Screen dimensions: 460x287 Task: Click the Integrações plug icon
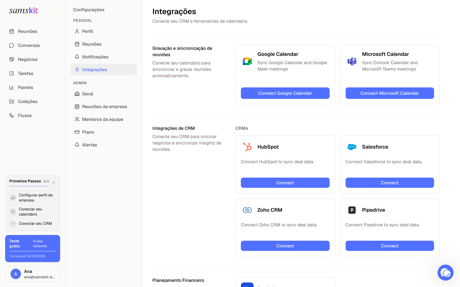pyautogui.click(x=77, y=70)
